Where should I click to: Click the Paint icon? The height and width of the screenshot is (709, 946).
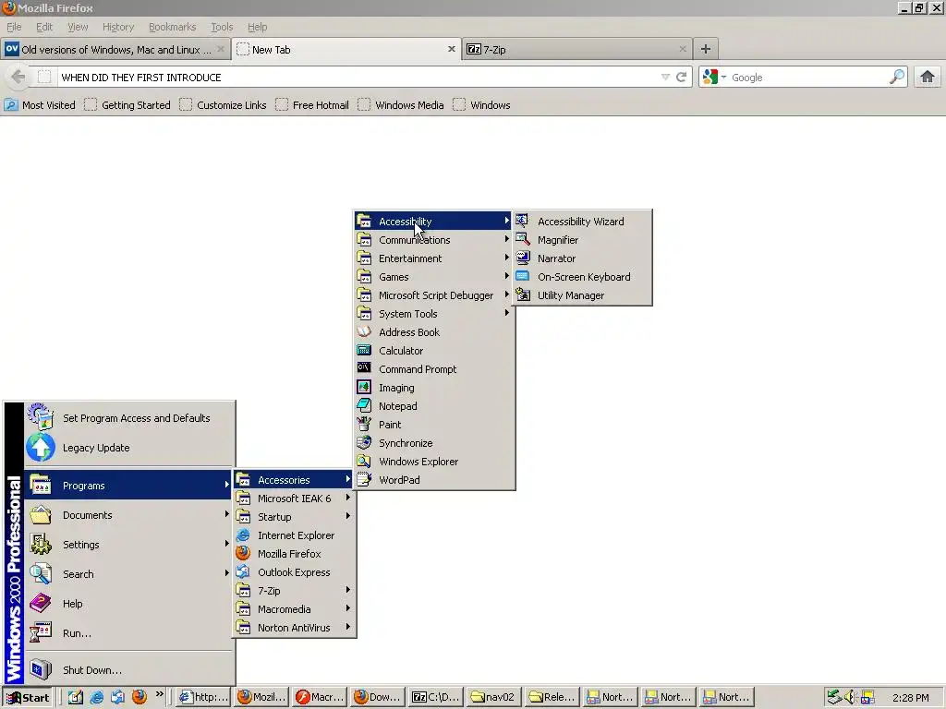[364, 424]
